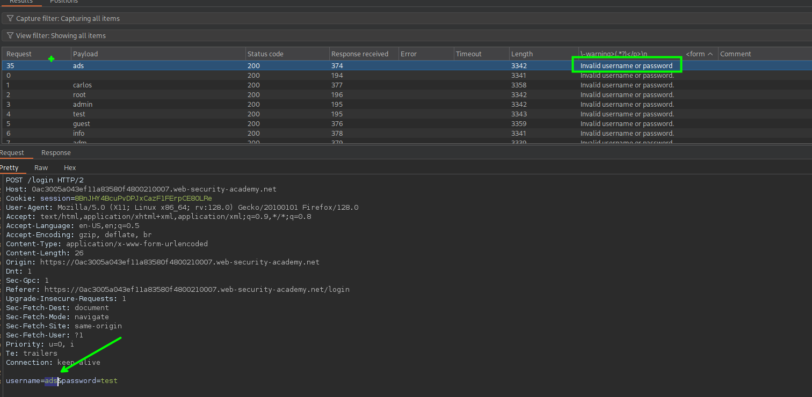Open the Hex view tab

[x=70, y=168]
